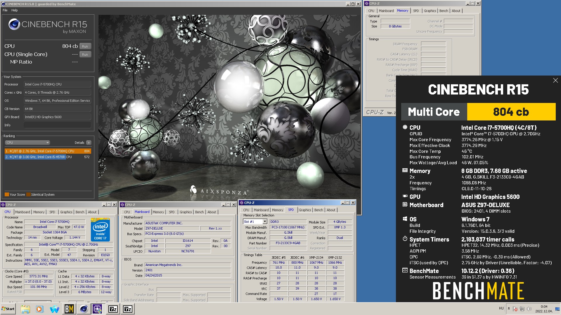561x315 pixels.
Task: Close the BenchMate result overlay
Action: click(x=555, y=80)
